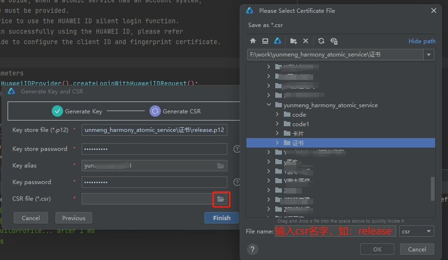This screenshot has height=260, width=448.
Task: Expand the 证书 folder
Action: pos(277,142)
